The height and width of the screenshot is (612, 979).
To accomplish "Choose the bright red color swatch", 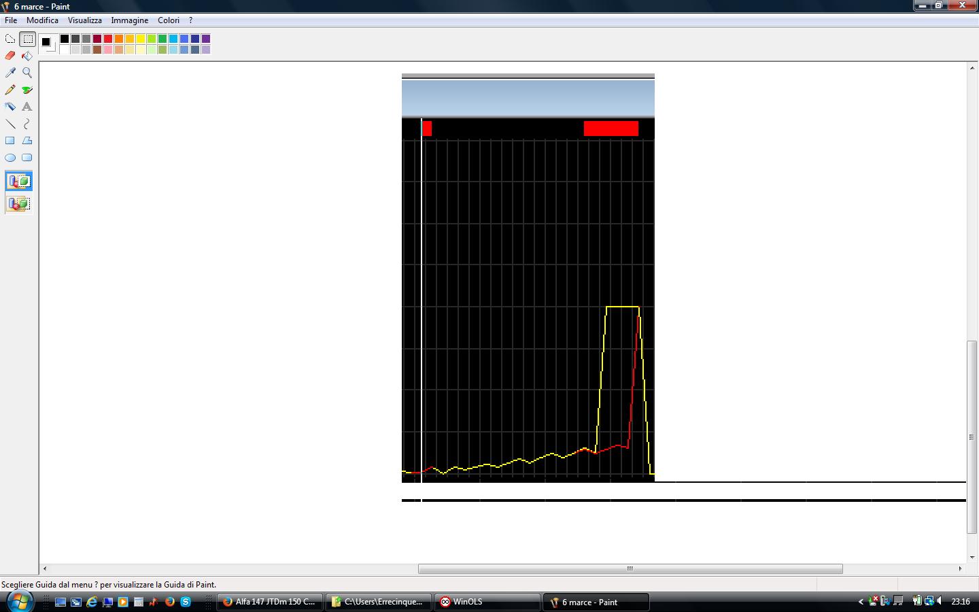I will tap(108, 39).
